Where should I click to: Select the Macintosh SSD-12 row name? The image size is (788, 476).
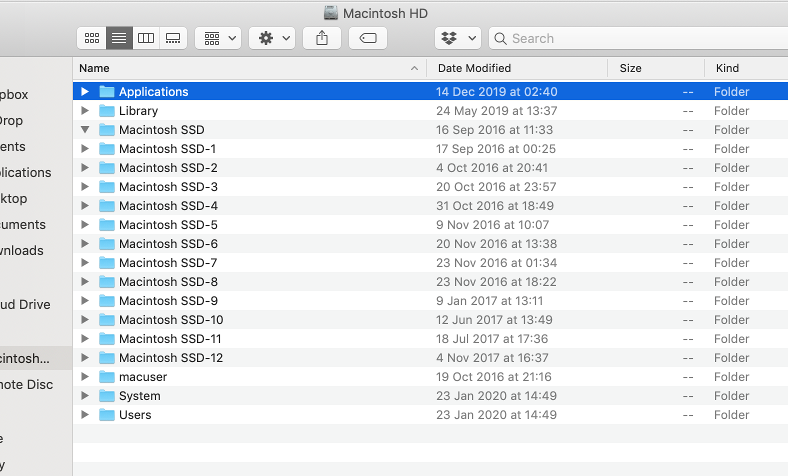pos(171,358)
